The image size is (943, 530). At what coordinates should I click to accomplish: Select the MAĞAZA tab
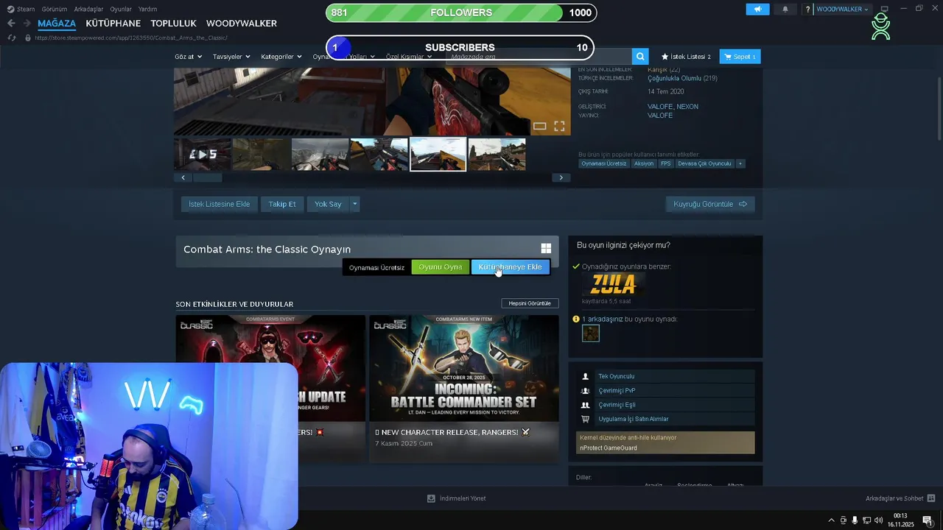pyautogui.click(x=57, y=24)
